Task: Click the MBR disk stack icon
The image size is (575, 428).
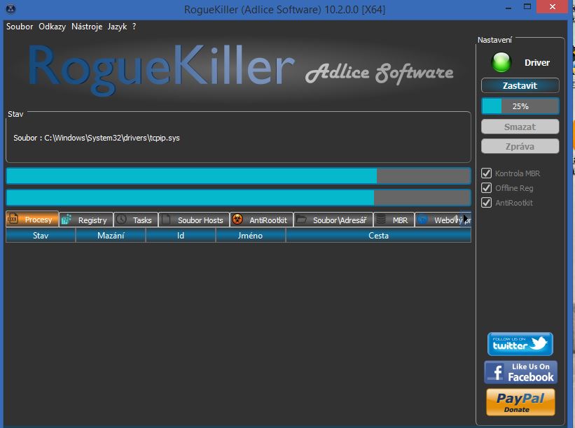Action: click(381, 220)
